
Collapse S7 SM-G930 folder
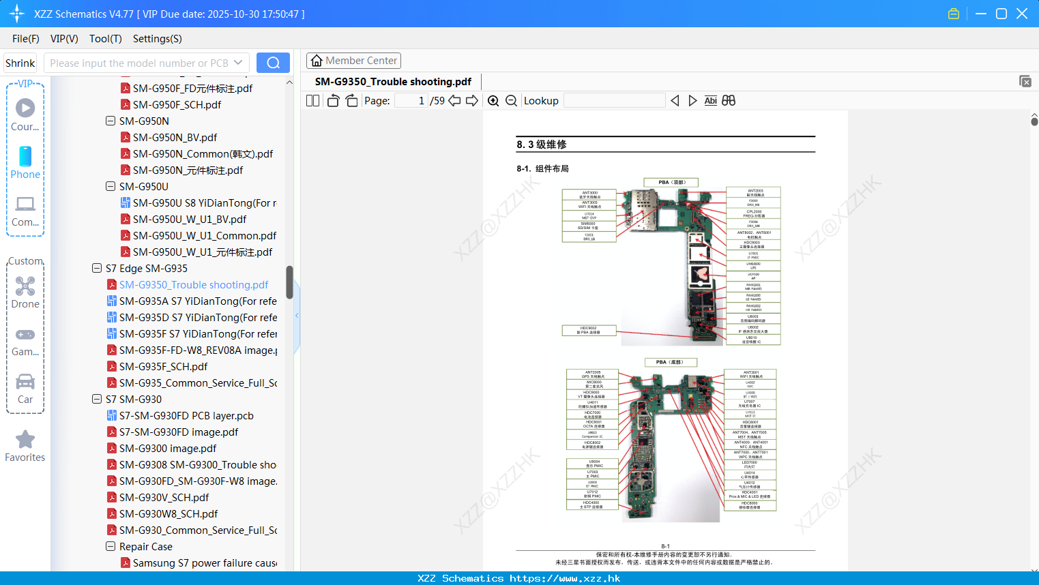click(97, 399)
